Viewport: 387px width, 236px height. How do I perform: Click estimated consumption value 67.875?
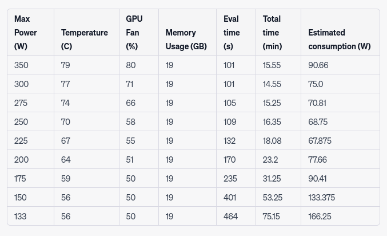point(320,141)
